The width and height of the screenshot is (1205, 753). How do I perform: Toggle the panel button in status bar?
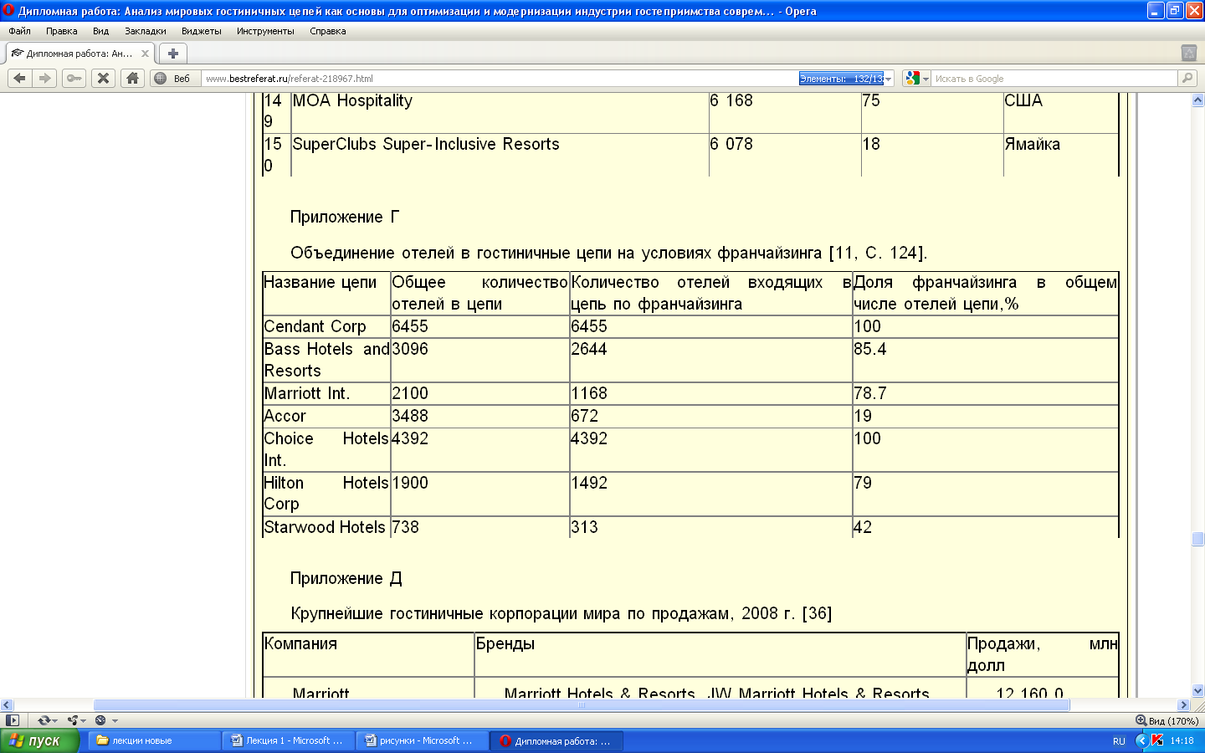pos(12,720)
